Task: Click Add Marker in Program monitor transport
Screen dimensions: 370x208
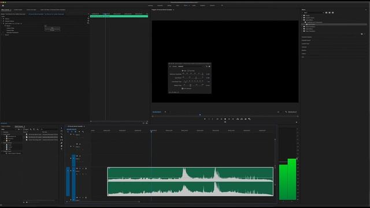Action: click(205, 119)
